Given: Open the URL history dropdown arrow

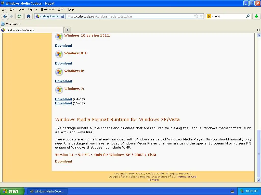Looking at the screenshot, I should tap(201, 17).
